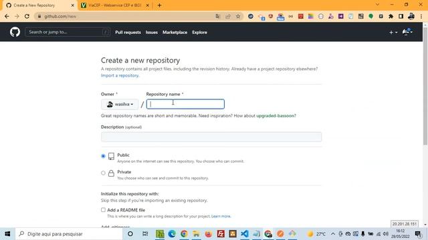Reload the page with refresh icon
Viewport: 428px width, 240px height.
27,16
